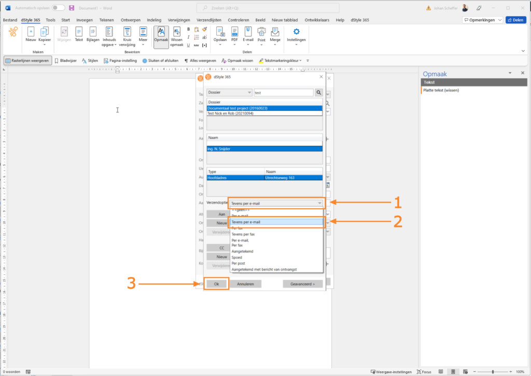
Task: Click the Annuleren button
Action: pyautogui.click(x=245, y=284)
